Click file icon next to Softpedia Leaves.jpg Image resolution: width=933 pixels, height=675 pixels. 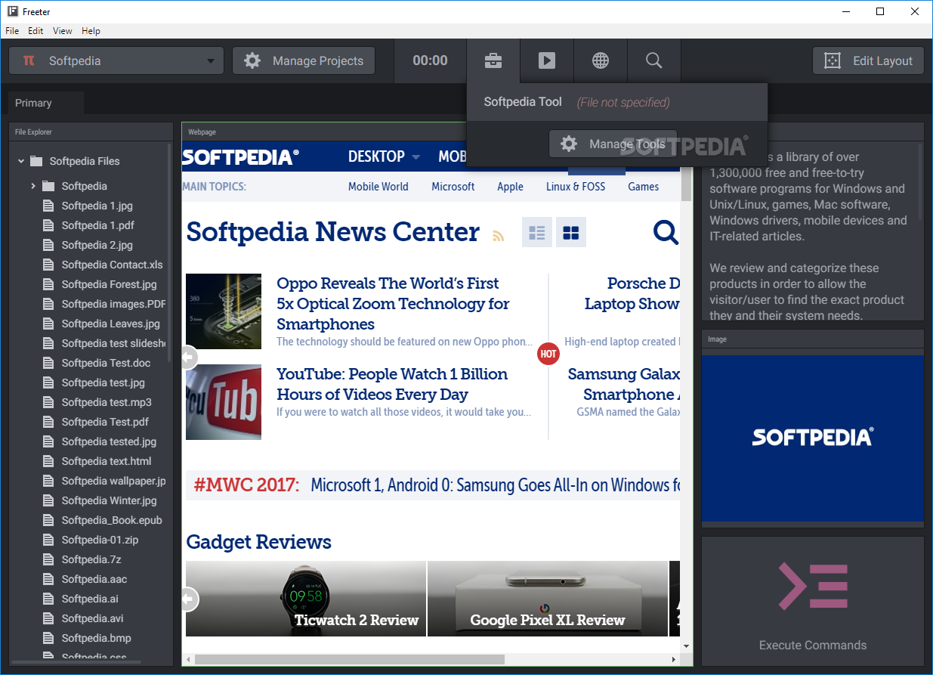click(48, 324)
